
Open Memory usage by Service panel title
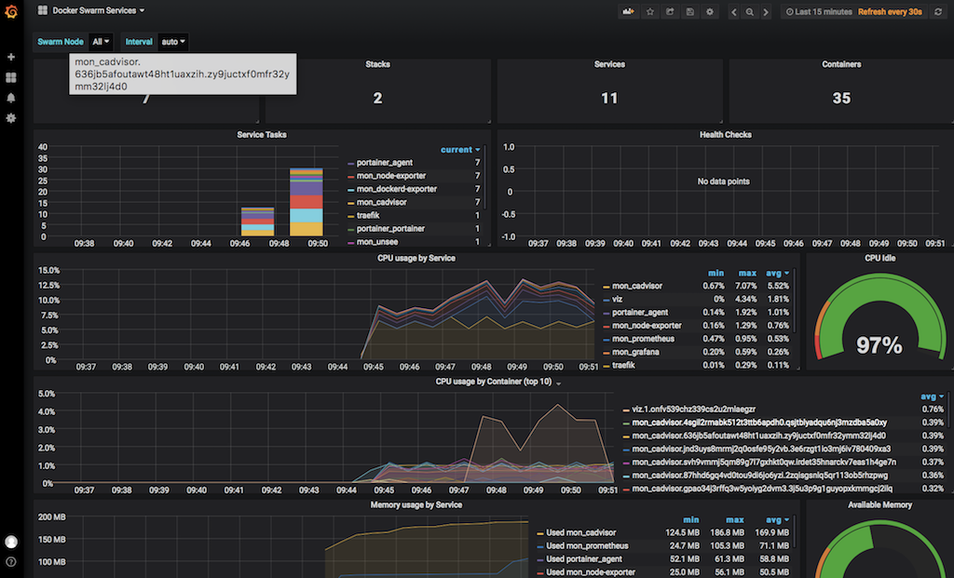tap(416, 505)
